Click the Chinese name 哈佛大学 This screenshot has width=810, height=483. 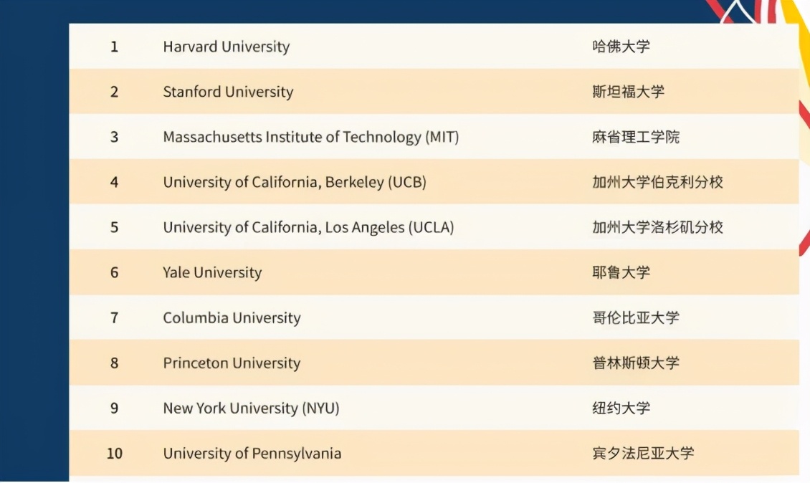point(621,47)
